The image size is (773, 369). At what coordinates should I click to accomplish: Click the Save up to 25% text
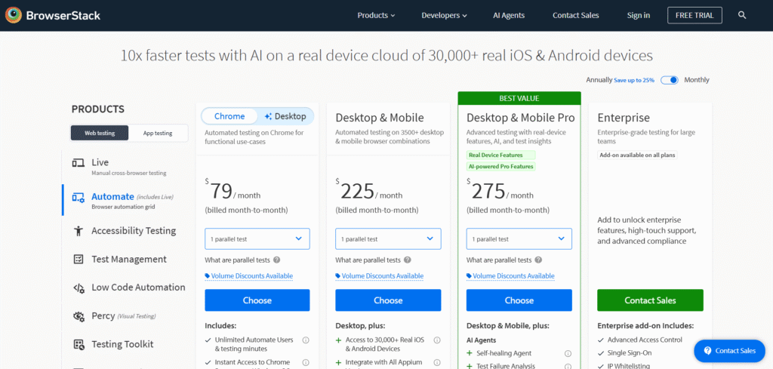click(634, 80)
